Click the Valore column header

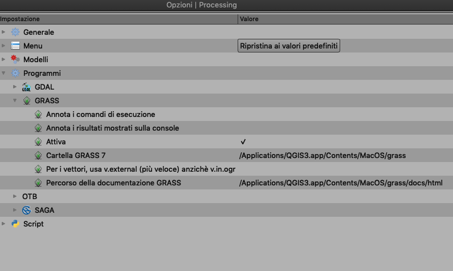coord(345,19)
